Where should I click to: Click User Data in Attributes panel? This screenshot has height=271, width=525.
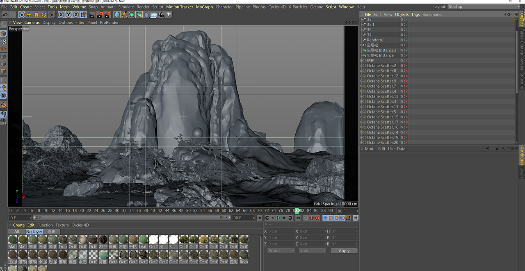click(x=397, y=149)
